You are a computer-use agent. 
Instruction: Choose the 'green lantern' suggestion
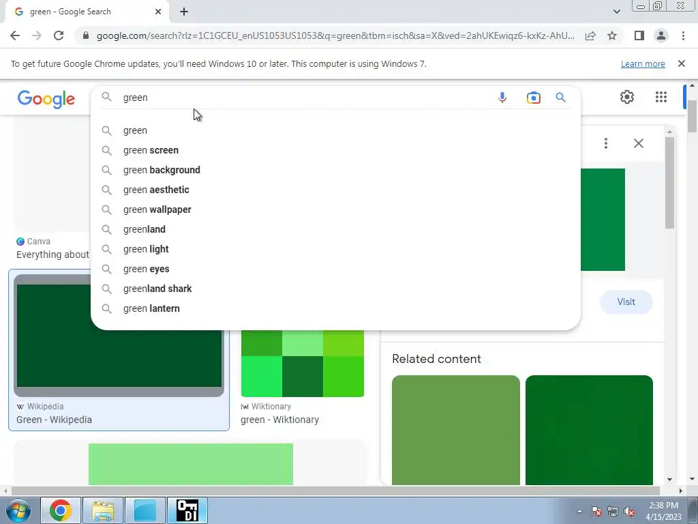pyautogui.click(x=335, y=308)
